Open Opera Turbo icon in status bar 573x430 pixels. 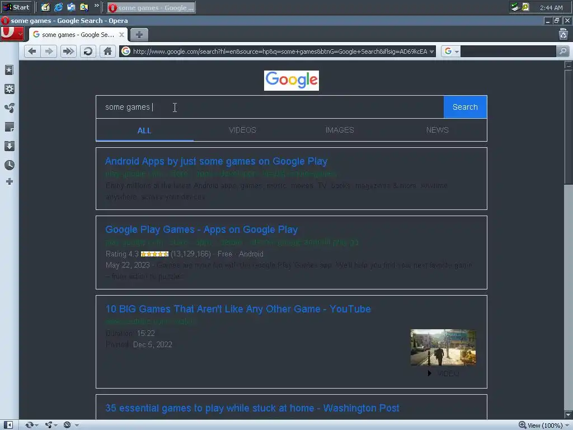pyautogui.click(x=67, y=425)
